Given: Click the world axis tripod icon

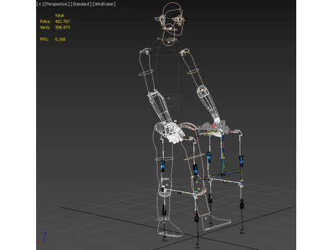Looking at the screenshot, I should tap(42, 239).
